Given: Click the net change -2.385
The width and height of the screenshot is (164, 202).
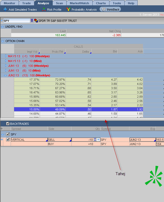Looking at the screenshot, I should pyautogui.click(x=117, y=35).
